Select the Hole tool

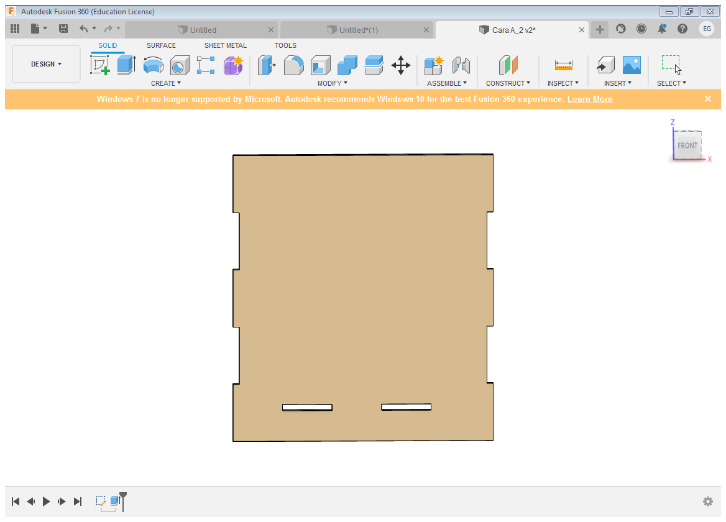pos(180,65)
